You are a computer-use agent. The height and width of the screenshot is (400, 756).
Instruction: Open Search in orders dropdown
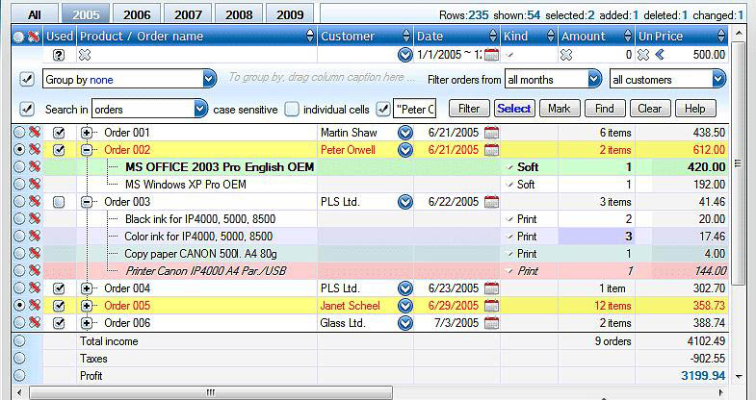[x=200, y=110]
